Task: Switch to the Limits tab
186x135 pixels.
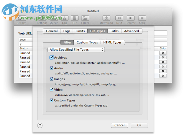Action: coord(80,31)
